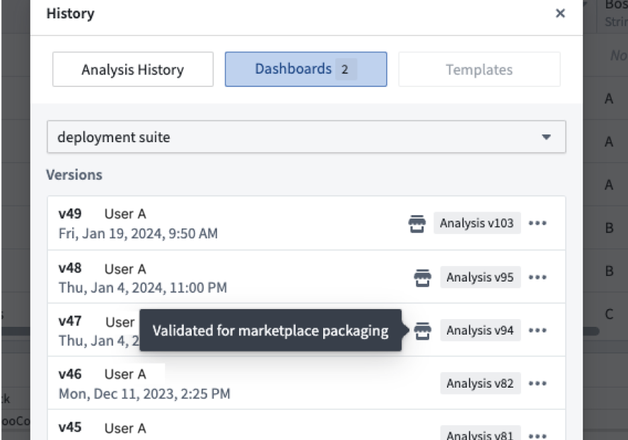The image size is (628, 440).
Task: Close the History dialog
Action: (x=560, y=13)
